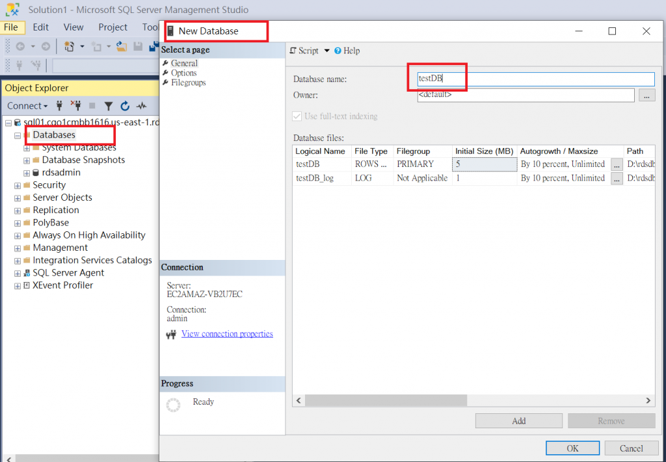Click the Navigate Backward toolbar icon
The image size is (666, 462).
coord(20,47)
